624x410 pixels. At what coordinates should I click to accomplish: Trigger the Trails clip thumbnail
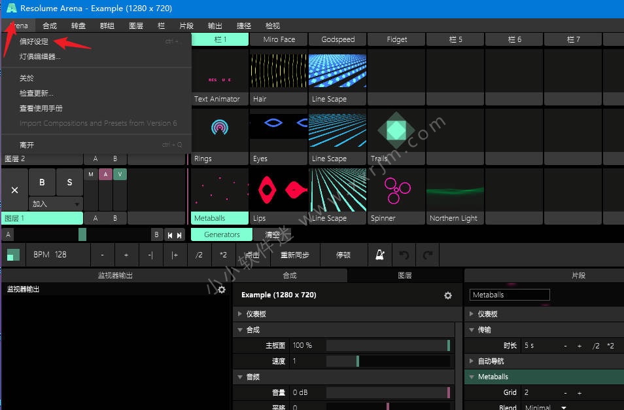[396, 130]
